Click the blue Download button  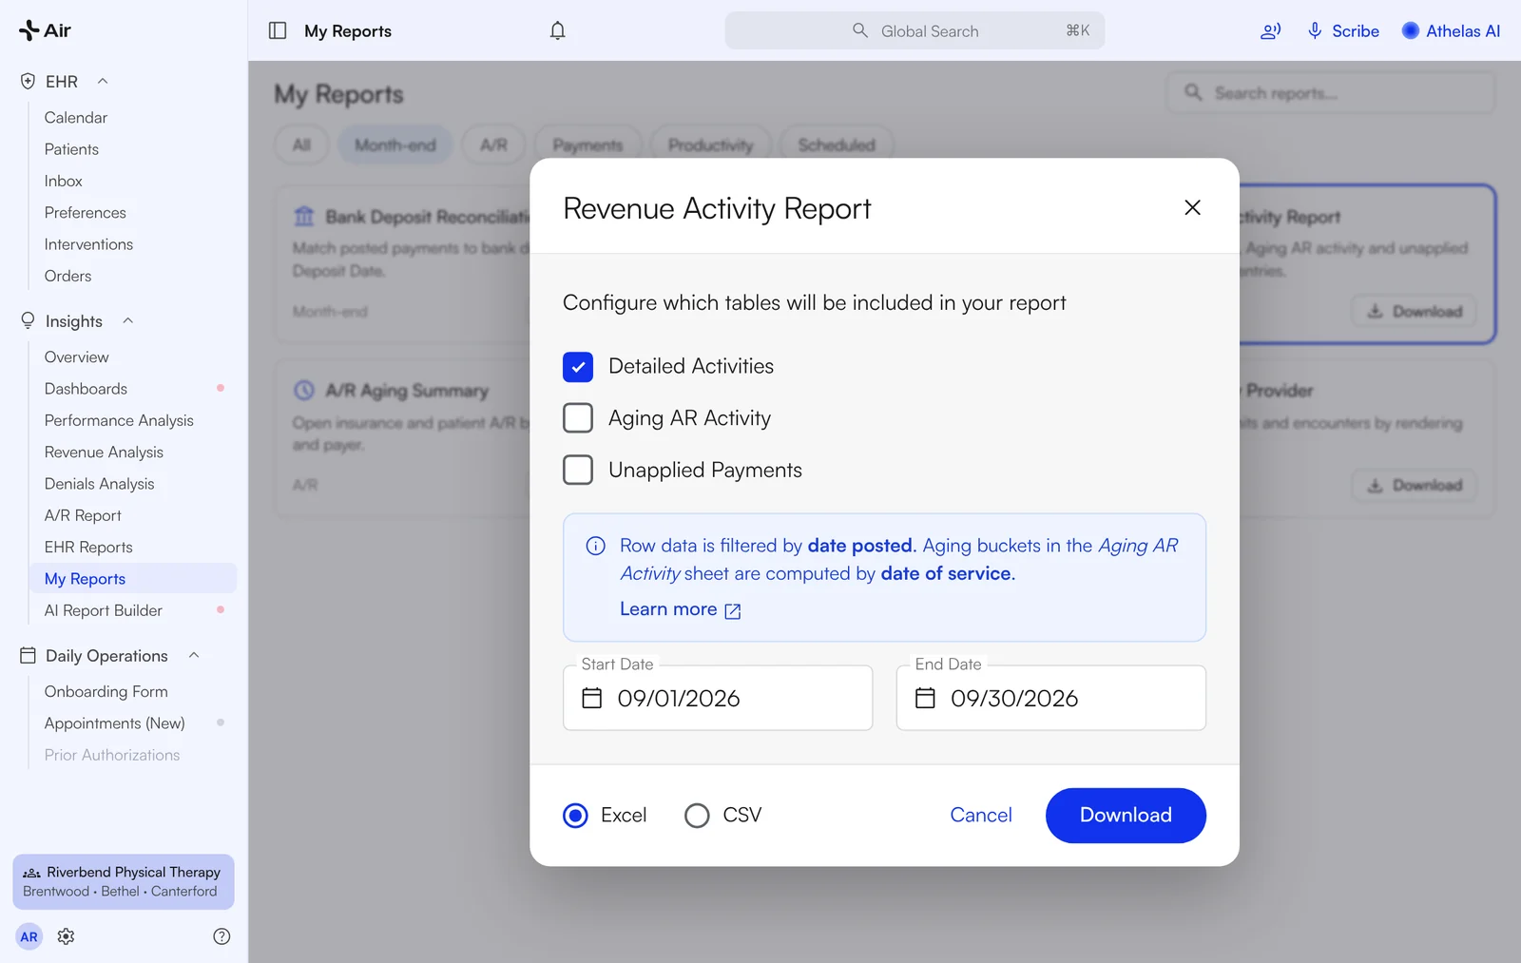pos(1126,816)
